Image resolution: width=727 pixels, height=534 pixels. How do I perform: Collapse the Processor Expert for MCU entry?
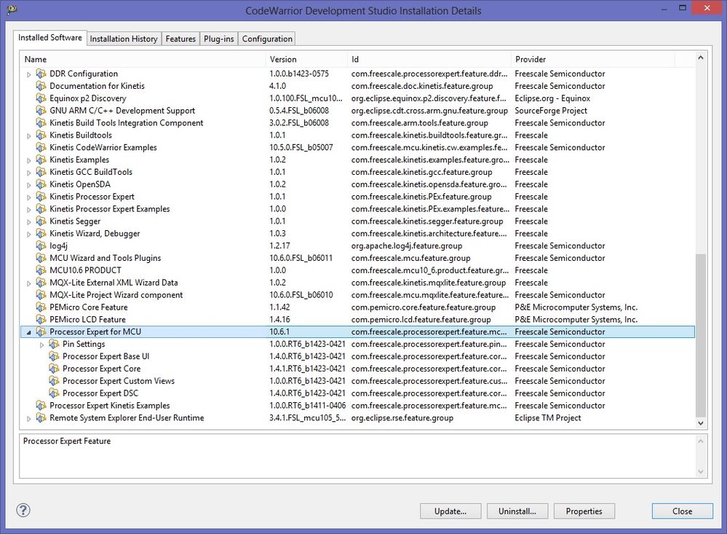click(28, 331)
